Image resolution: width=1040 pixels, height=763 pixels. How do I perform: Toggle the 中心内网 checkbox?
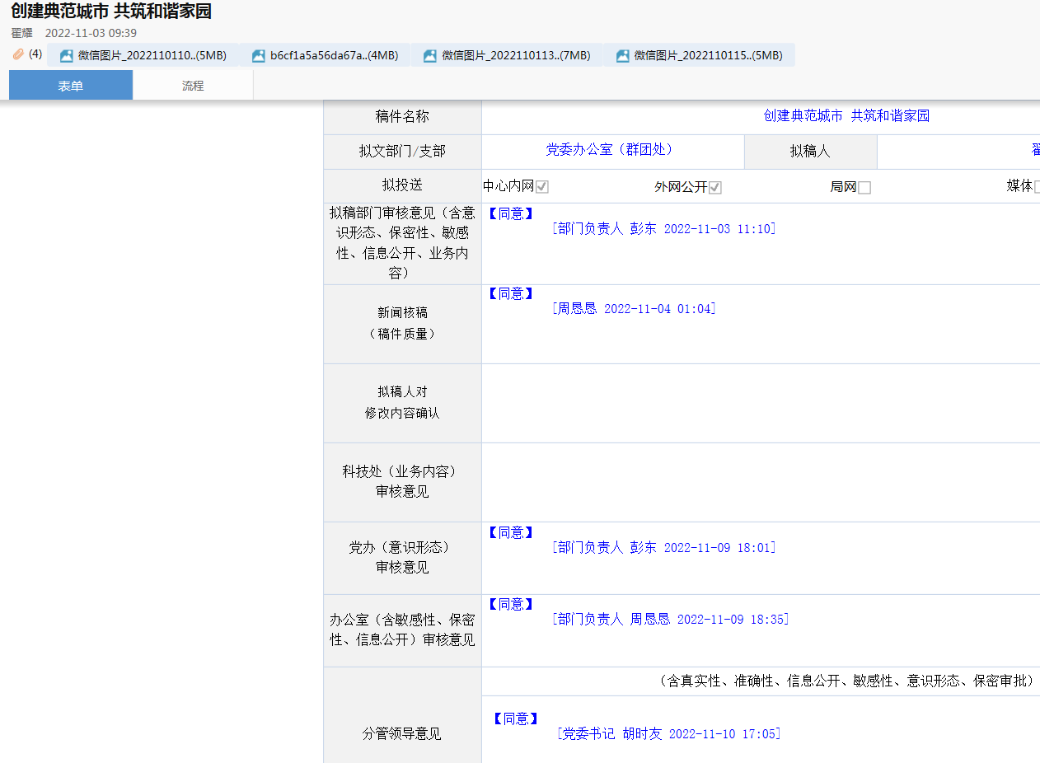tap(542, 187)
